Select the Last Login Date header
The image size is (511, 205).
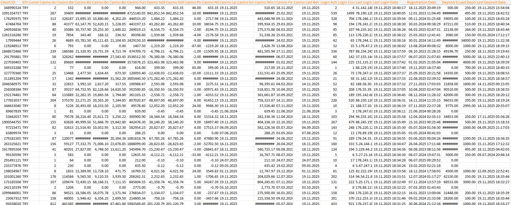click(x=385, y=2)
